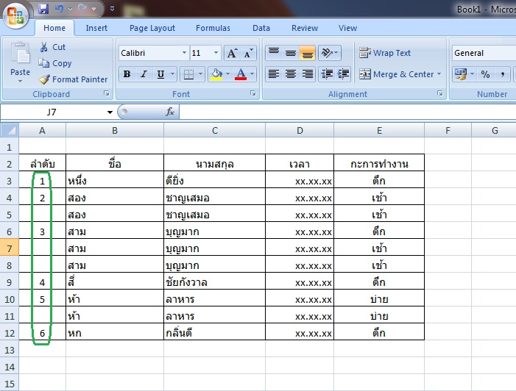
Task: Expand the Paste options arrow
Action: [x=20, y=81]
